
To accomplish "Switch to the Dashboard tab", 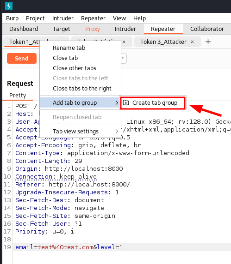I will [24, 29].
